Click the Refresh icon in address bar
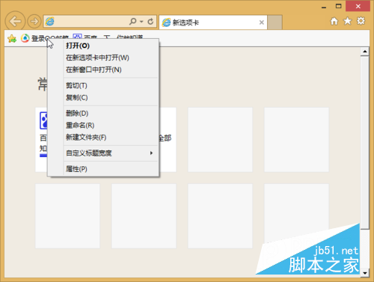 coord(150,22)
